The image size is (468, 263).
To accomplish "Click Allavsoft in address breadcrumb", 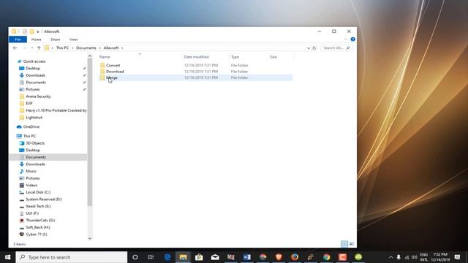I will point(111,47).
